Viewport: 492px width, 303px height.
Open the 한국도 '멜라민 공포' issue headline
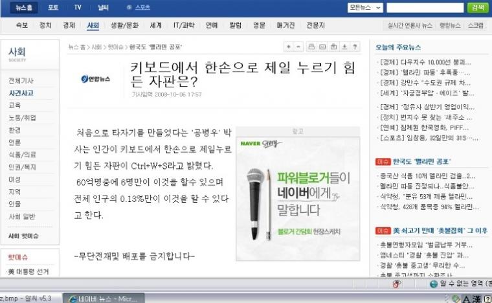point(421,162)
